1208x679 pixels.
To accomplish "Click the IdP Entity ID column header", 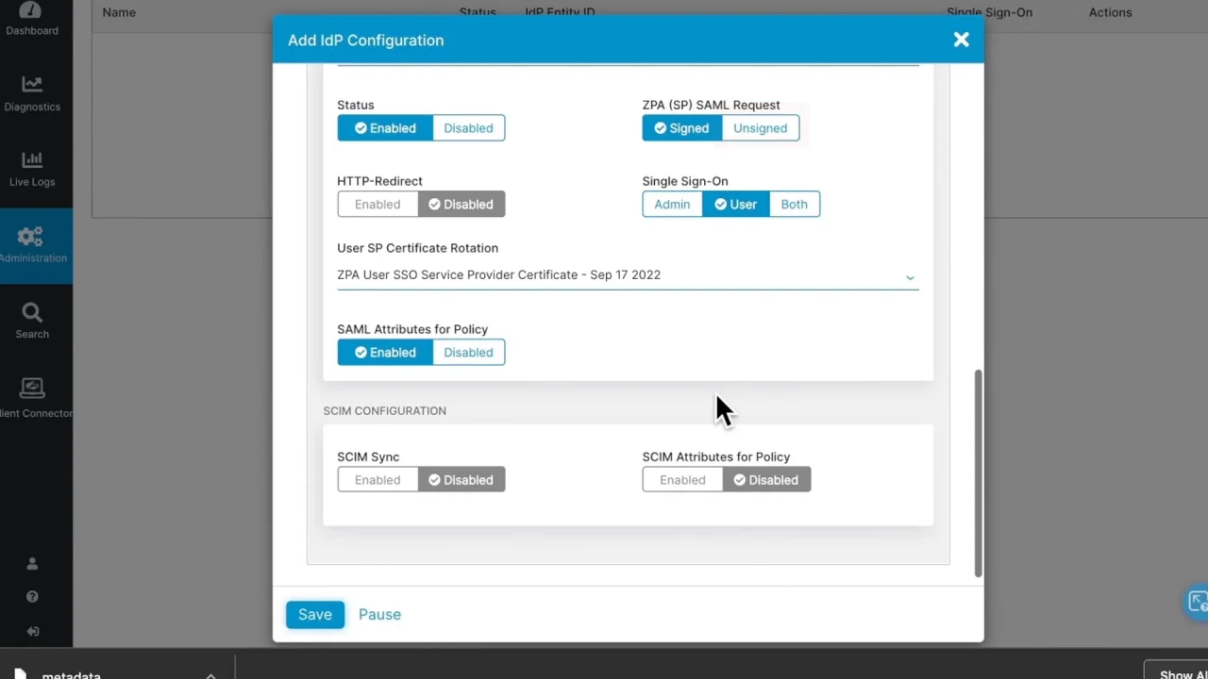I will click(560, 12).
